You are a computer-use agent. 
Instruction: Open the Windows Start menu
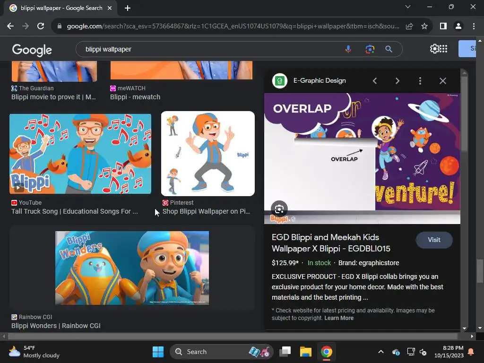[x=158, y=352]
